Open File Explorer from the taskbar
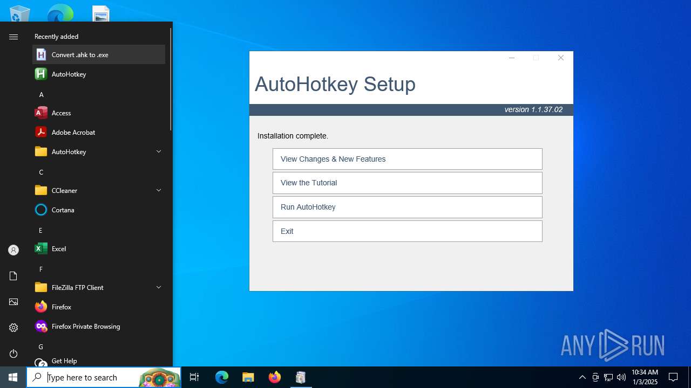This screenshot has width=691, height=388. 248,377
